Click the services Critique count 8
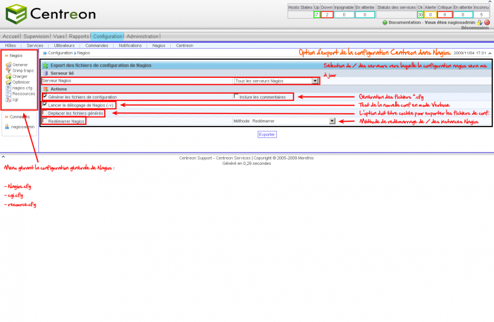 (x=445, y=15)
